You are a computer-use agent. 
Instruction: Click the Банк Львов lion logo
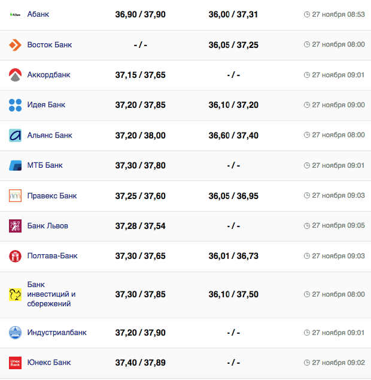click(x=16, y=226)
